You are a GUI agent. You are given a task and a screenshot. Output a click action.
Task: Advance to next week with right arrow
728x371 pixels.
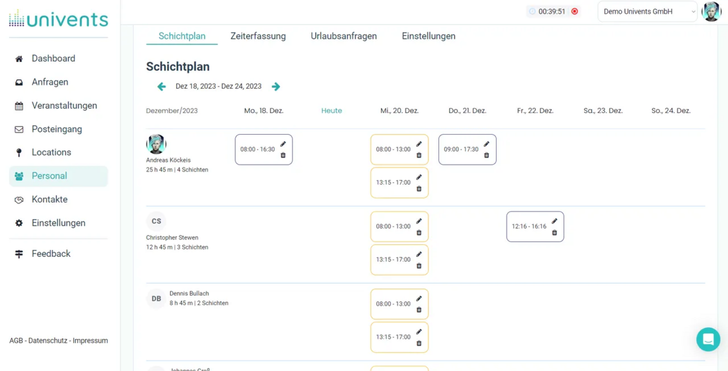click(276, 87)
